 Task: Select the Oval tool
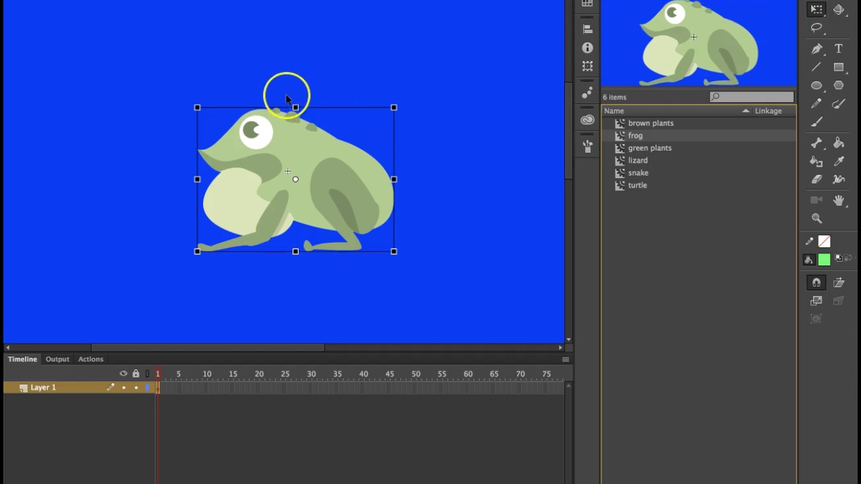click(817, 85)
